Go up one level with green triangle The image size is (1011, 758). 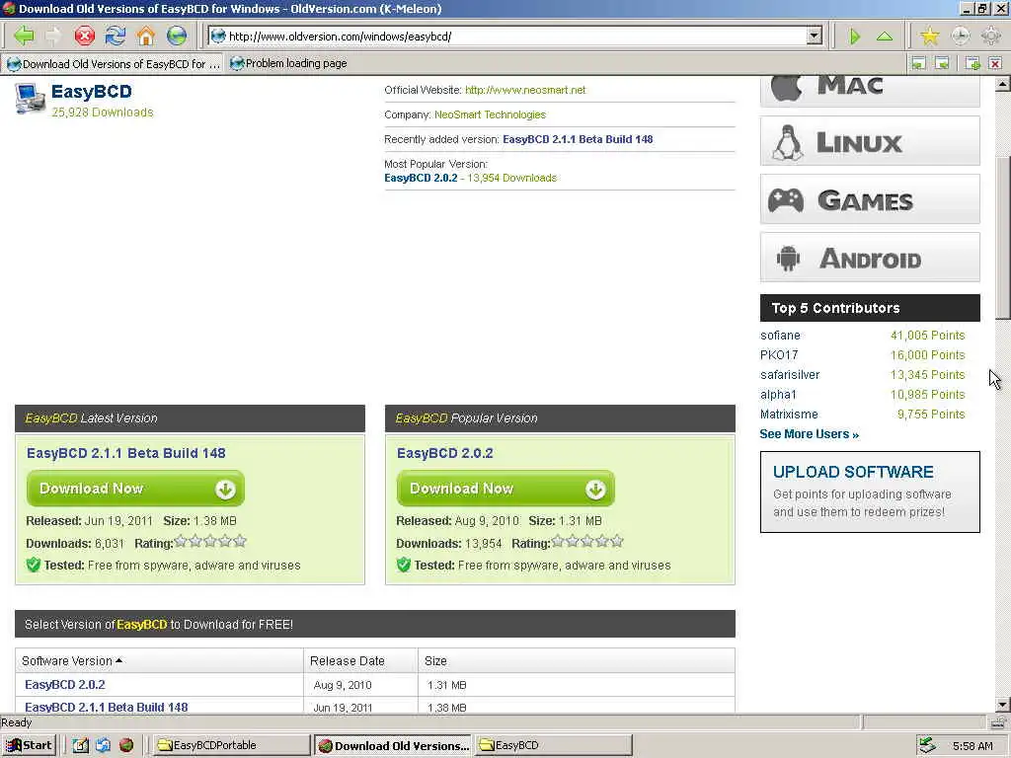pyautogui.click(x=885, y=37)
